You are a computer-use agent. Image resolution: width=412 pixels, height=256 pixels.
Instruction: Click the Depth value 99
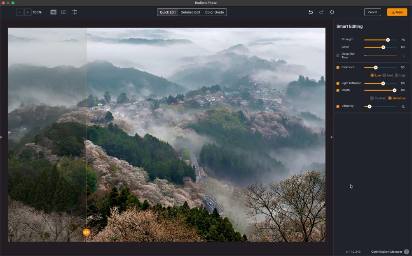click(403, 90)
